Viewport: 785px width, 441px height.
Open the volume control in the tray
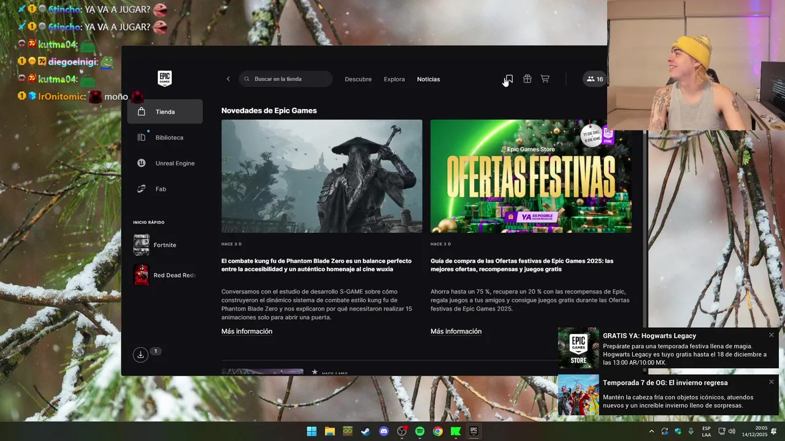(732, 431)
